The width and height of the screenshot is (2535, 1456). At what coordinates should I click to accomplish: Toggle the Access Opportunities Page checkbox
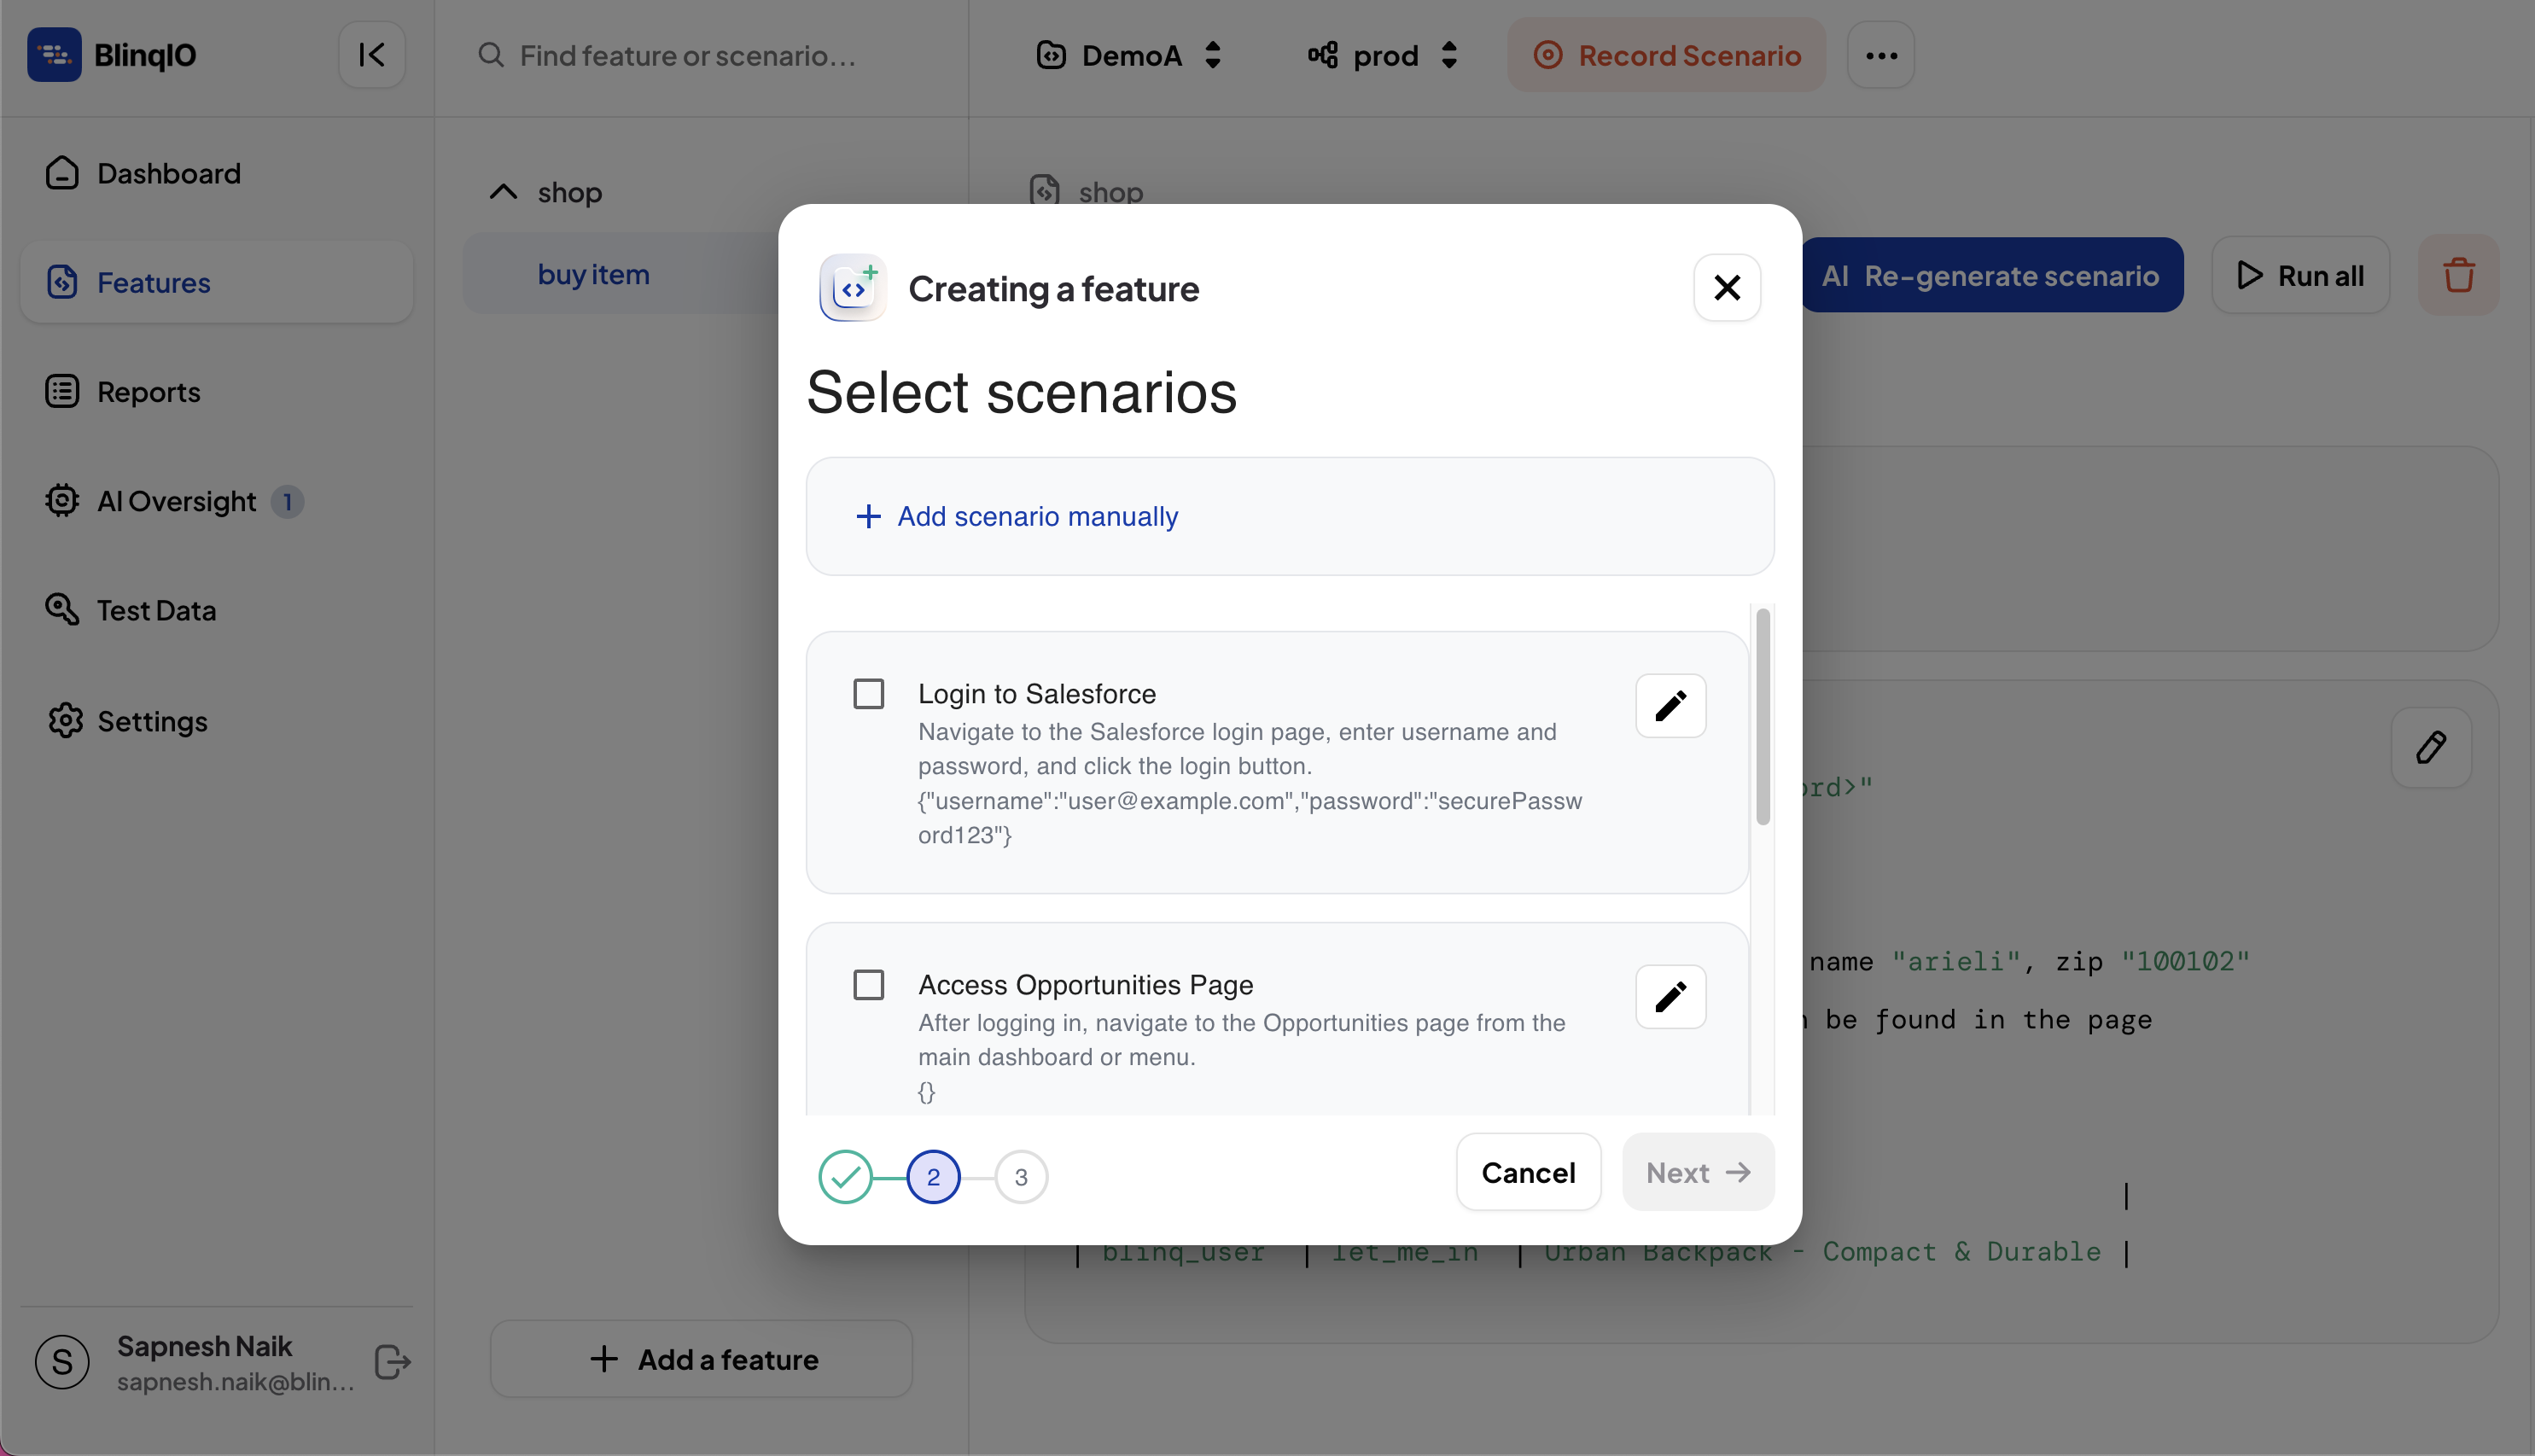[869, 986]
